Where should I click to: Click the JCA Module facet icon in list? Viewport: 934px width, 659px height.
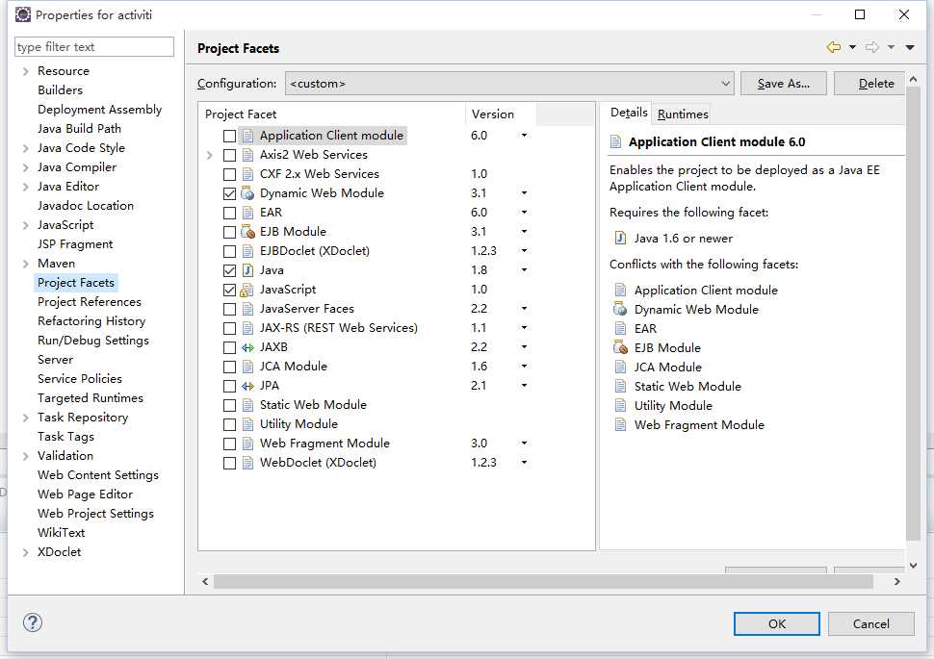coord(247,367)
